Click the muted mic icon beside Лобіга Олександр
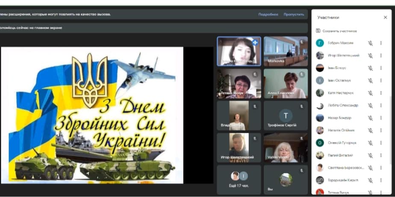 point(370,105)
